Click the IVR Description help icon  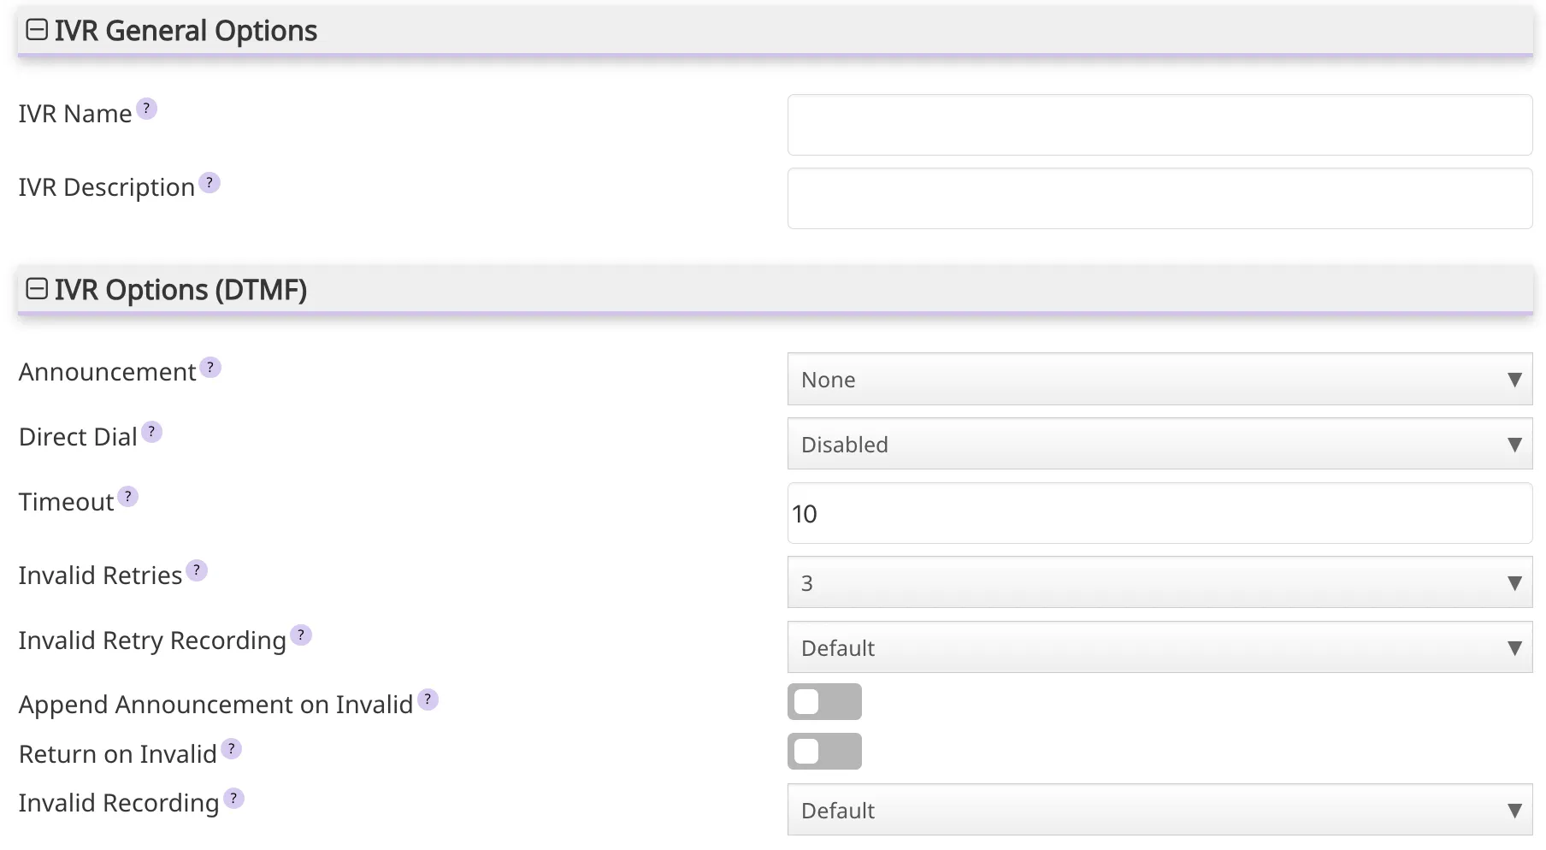point(210,181)
